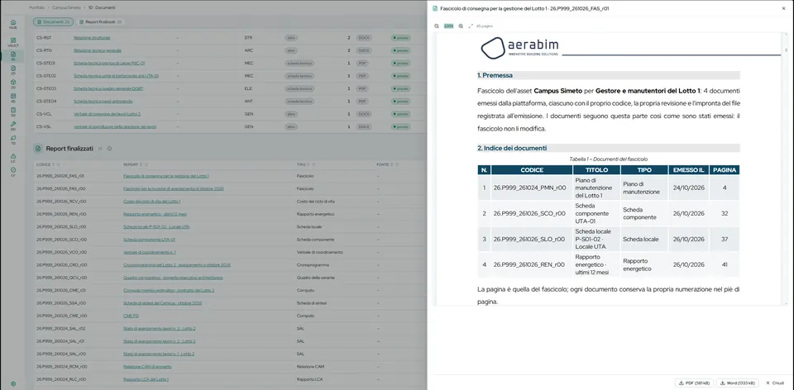Filter the REPORT column

coord(146,164)
